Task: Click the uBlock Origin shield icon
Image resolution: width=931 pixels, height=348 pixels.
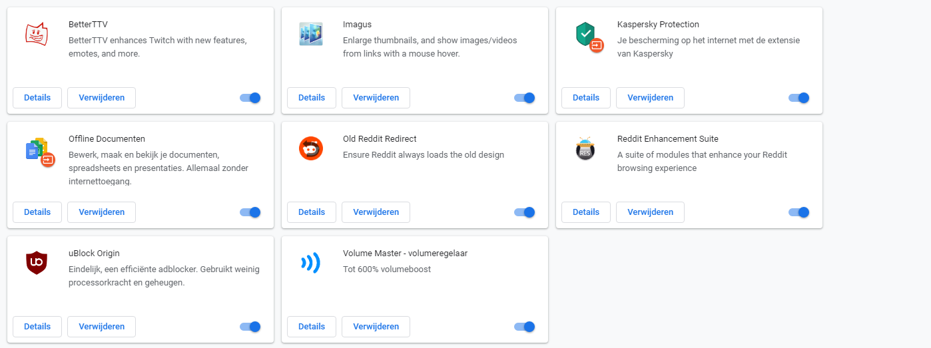Action: pyautogui.click(x=37, y=263)
